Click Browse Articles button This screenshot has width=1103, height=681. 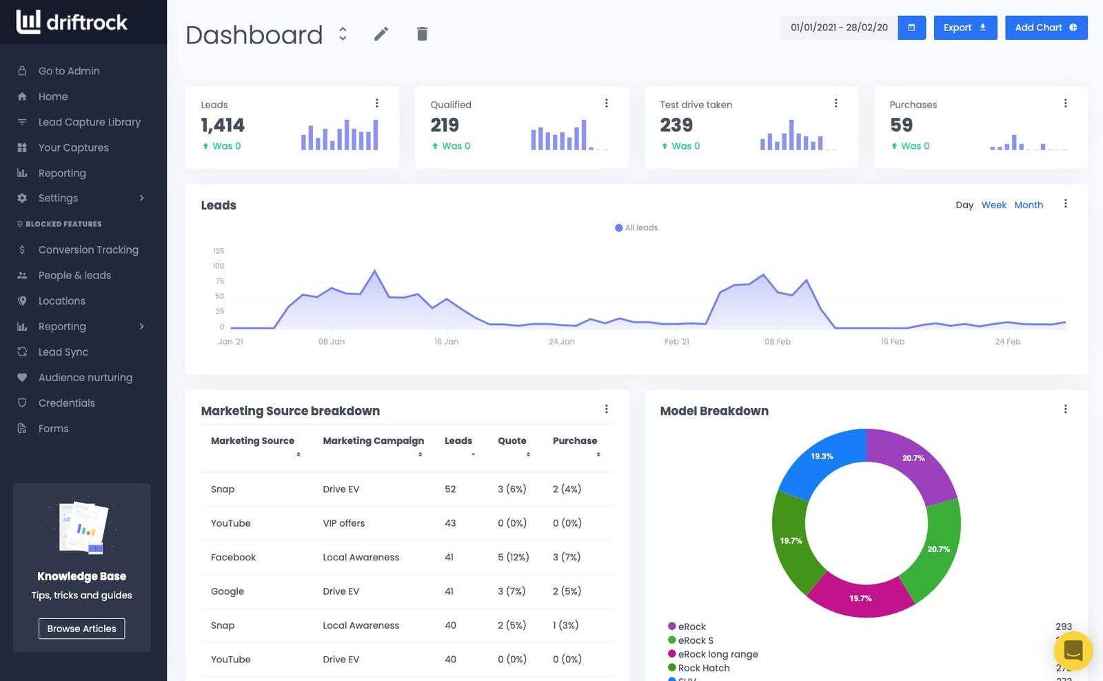pyautogui.click(x=81, y=629)
